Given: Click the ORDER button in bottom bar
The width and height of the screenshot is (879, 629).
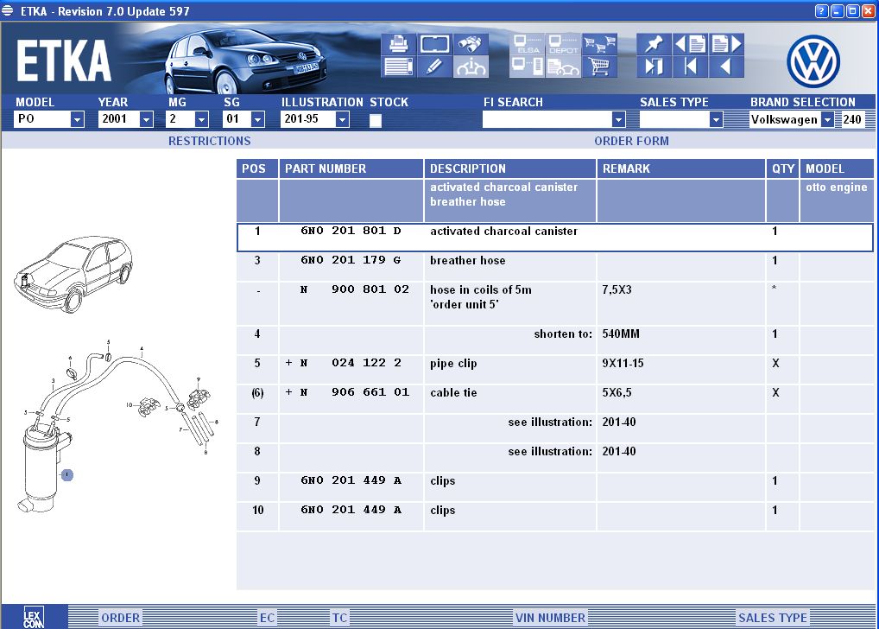Looking at the screenshot, I should 121,618.
